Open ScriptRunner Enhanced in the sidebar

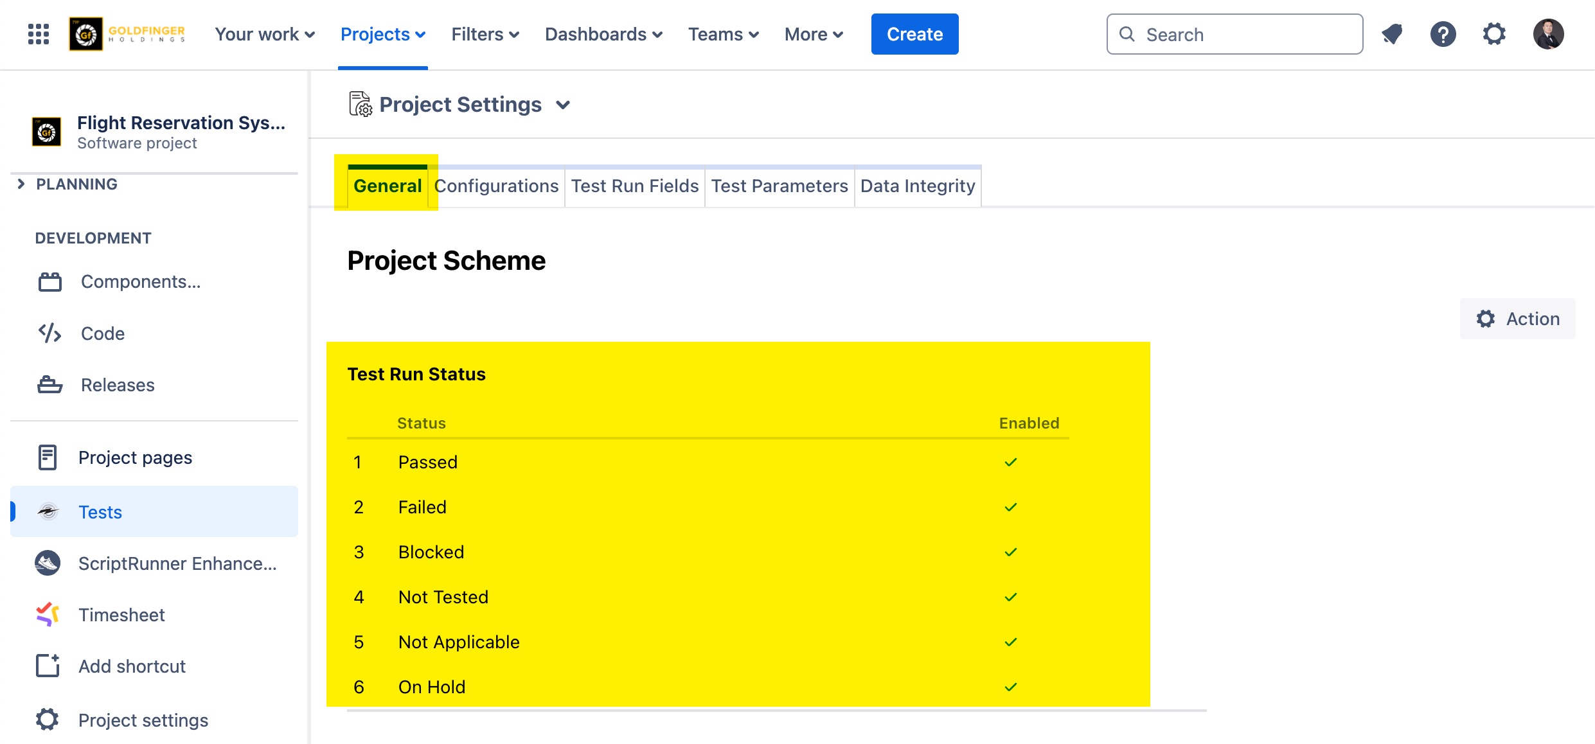177,563
